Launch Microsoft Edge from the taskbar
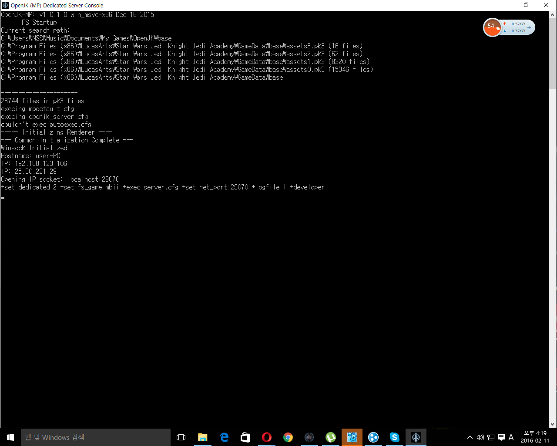 (224, 437)
